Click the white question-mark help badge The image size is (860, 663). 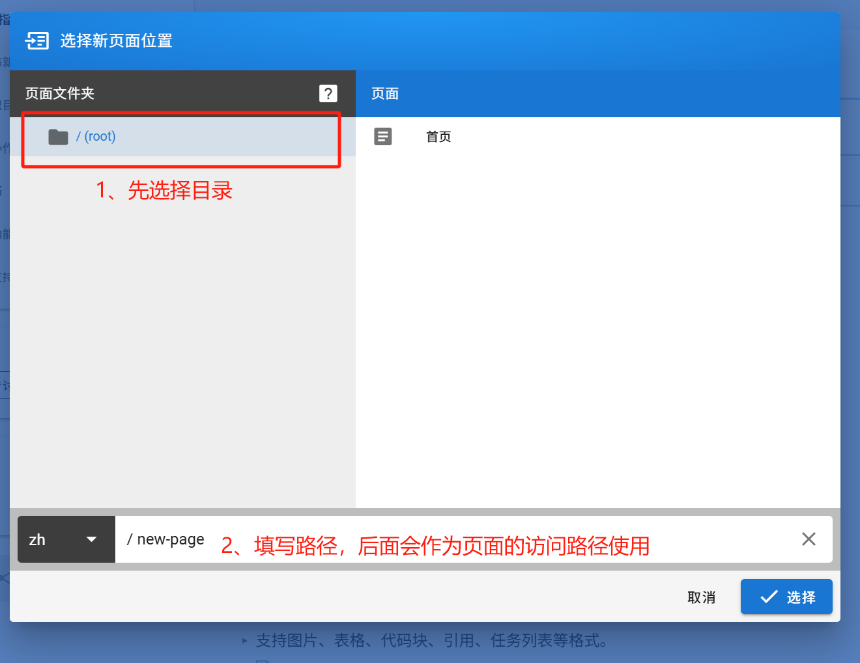pyautogui.click(x=328, y=93)
